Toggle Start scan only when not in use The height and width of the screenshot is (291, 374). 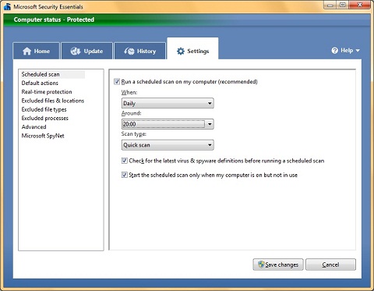click(125, 175)
